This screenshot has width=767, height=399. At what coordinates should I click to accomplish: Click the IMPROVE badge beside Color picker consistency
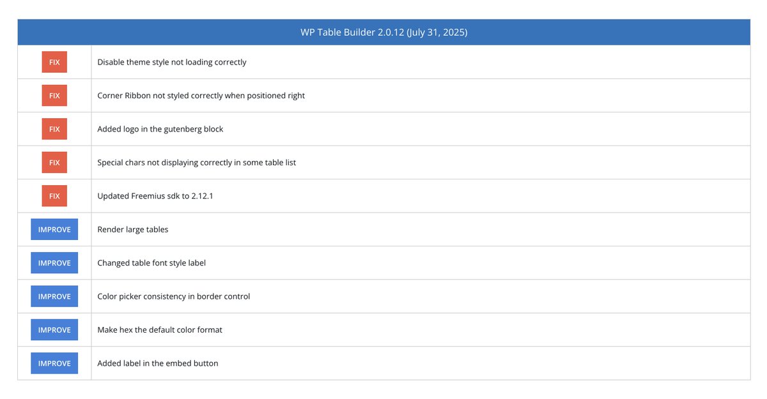pos(54,296)
